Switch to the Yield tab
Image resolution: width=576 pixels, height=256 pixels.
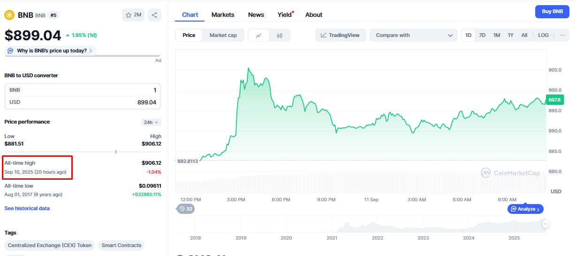pos(285,15)
